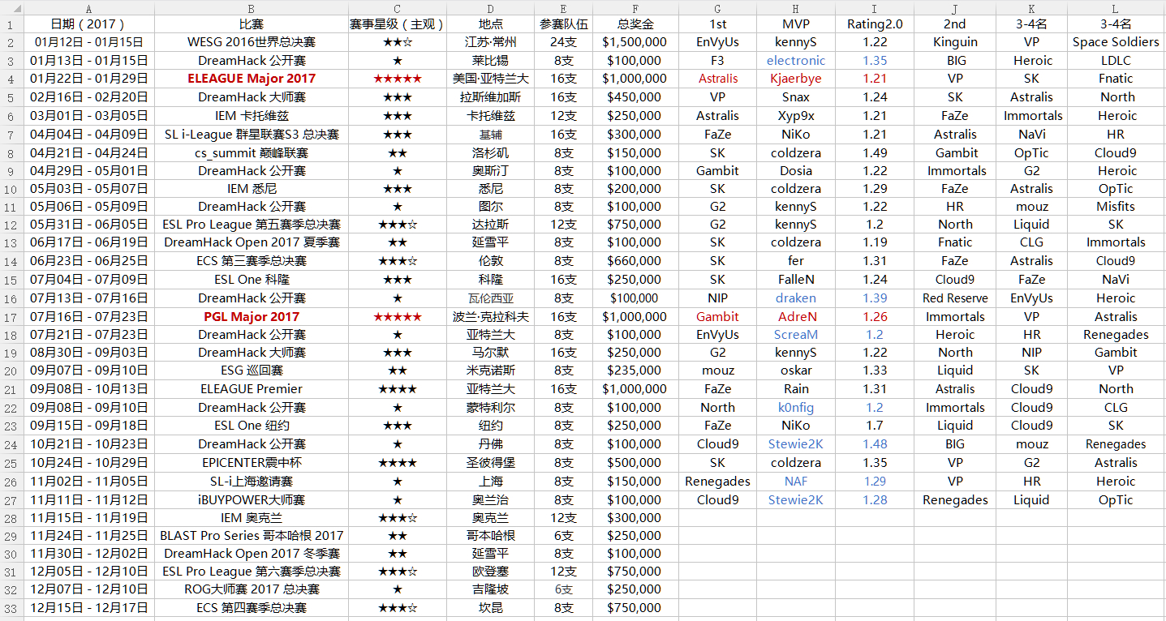
Task: Select the '1st' header cell
Action: coord(717,24)
